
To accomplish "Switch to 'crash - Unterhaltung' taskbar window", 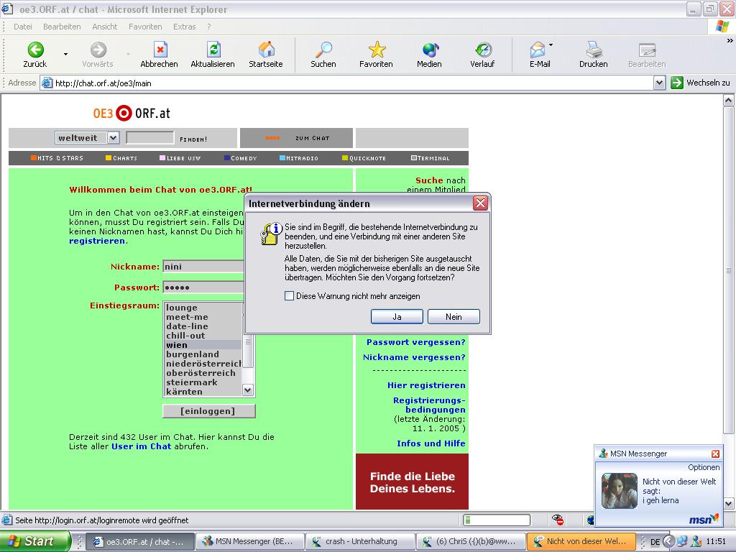I will [360, 542].
